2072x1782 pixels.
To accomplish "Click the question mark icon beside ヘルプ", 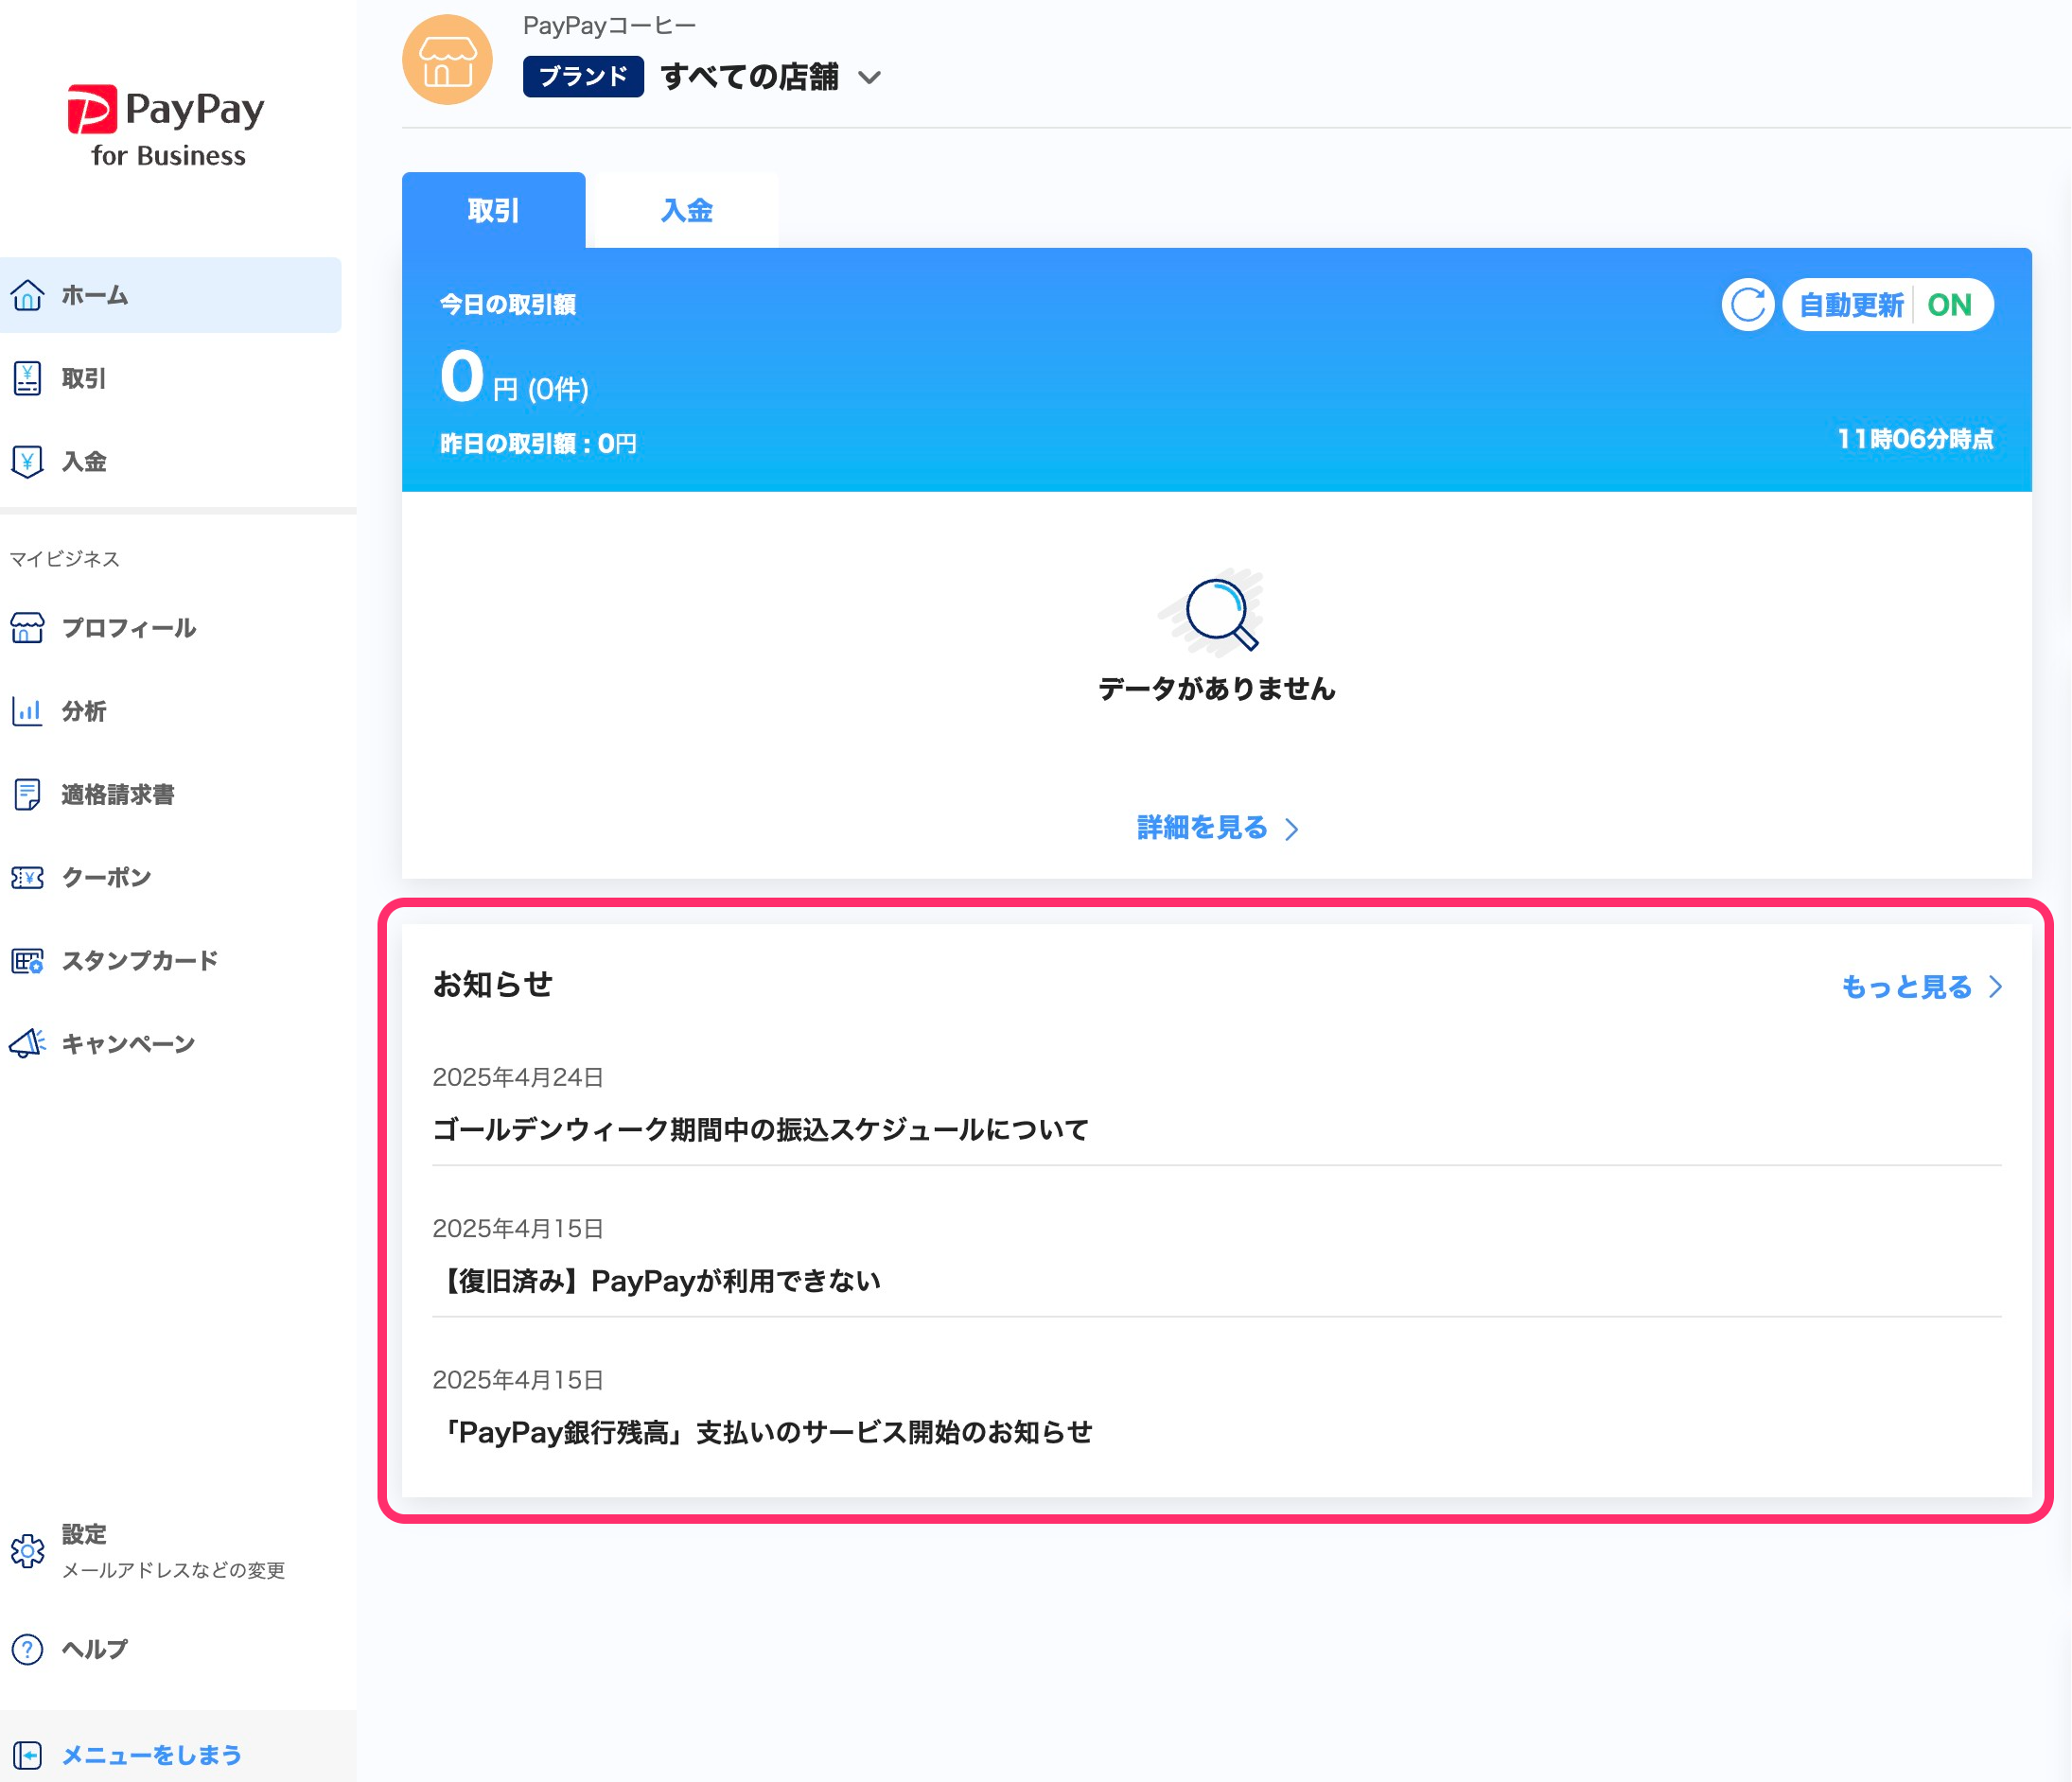I will tap(27, 1649).
